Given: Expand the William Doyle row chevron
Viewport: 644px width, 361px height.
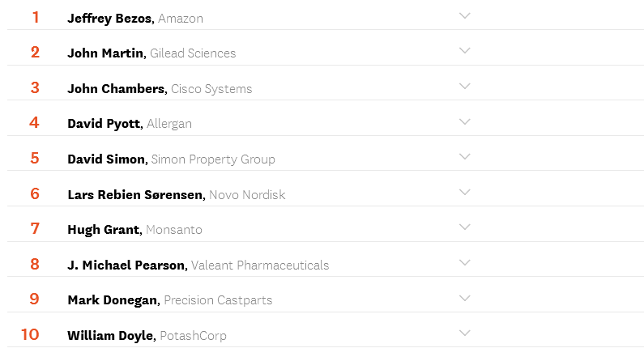Looking at the screenshot, I should pos(464,333).
